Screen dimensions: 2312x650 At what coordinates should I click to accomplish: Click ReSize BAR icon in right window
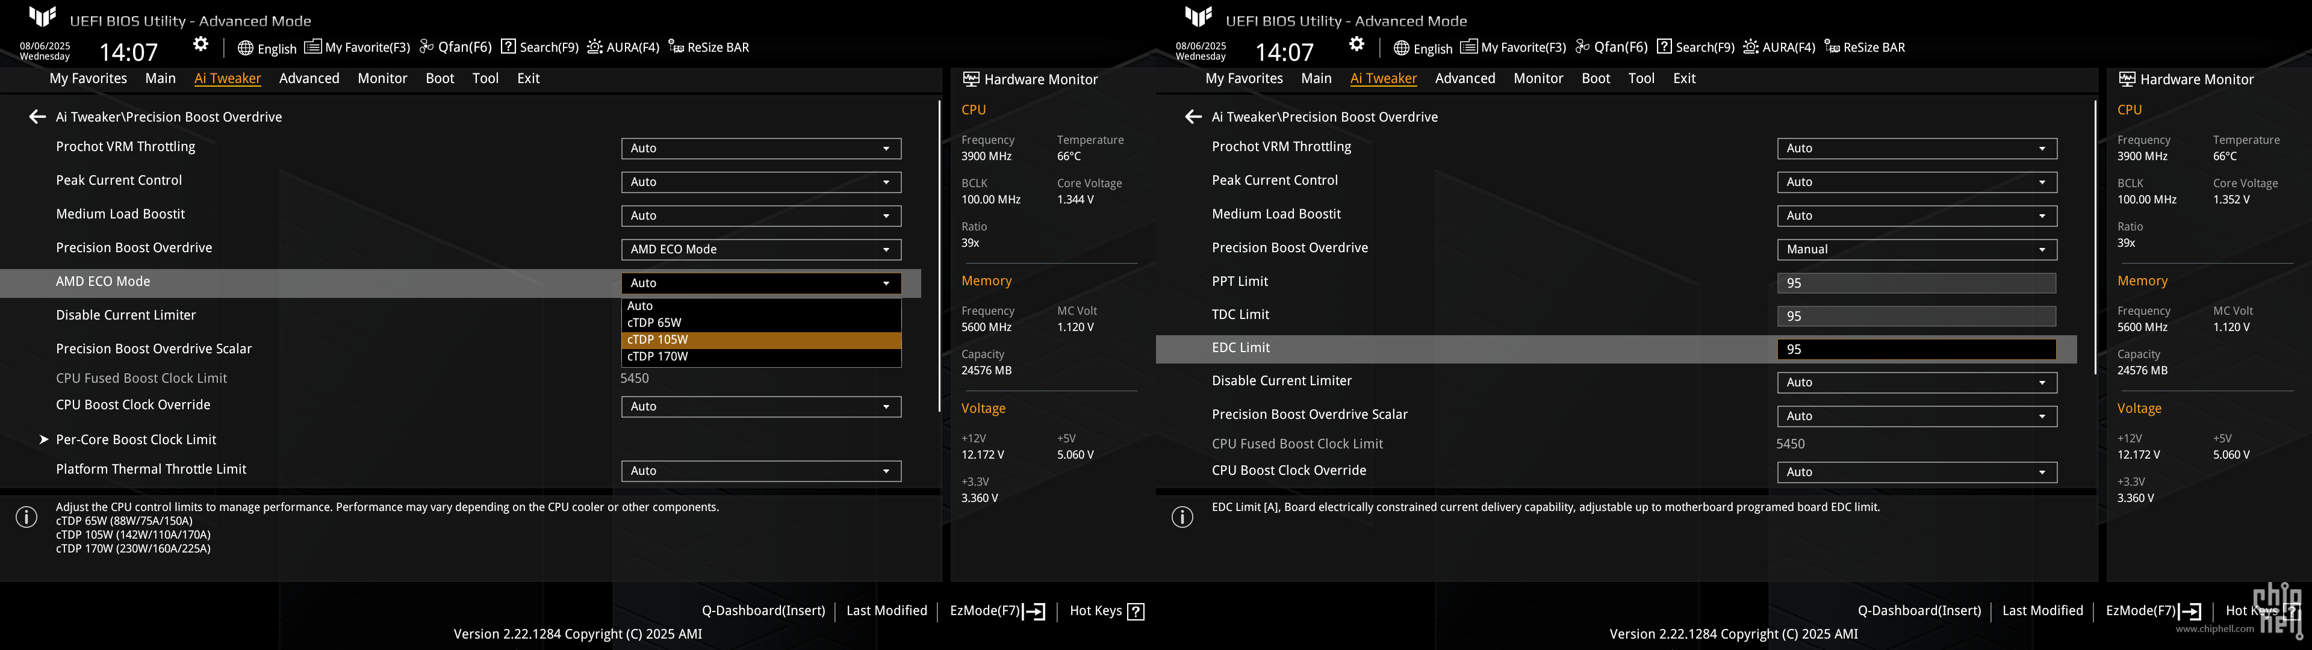[x=1832, y=48]
